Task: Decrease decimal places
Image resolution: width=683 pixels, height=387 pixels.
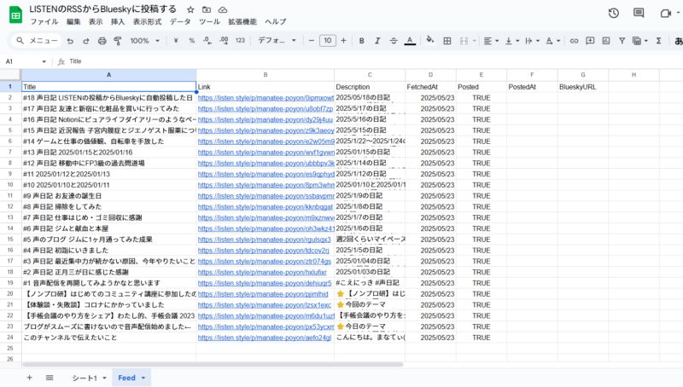Action: coord(207,40)
